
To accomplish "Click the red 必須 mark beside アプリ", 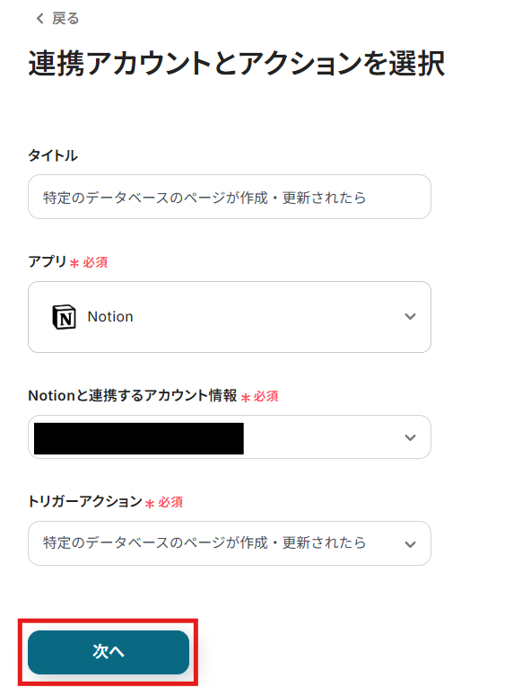I will (95, 262).
